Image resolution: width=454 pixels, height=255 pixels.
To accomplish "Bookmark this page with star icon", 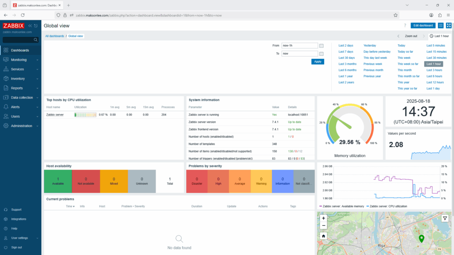I will coord(395,15).
